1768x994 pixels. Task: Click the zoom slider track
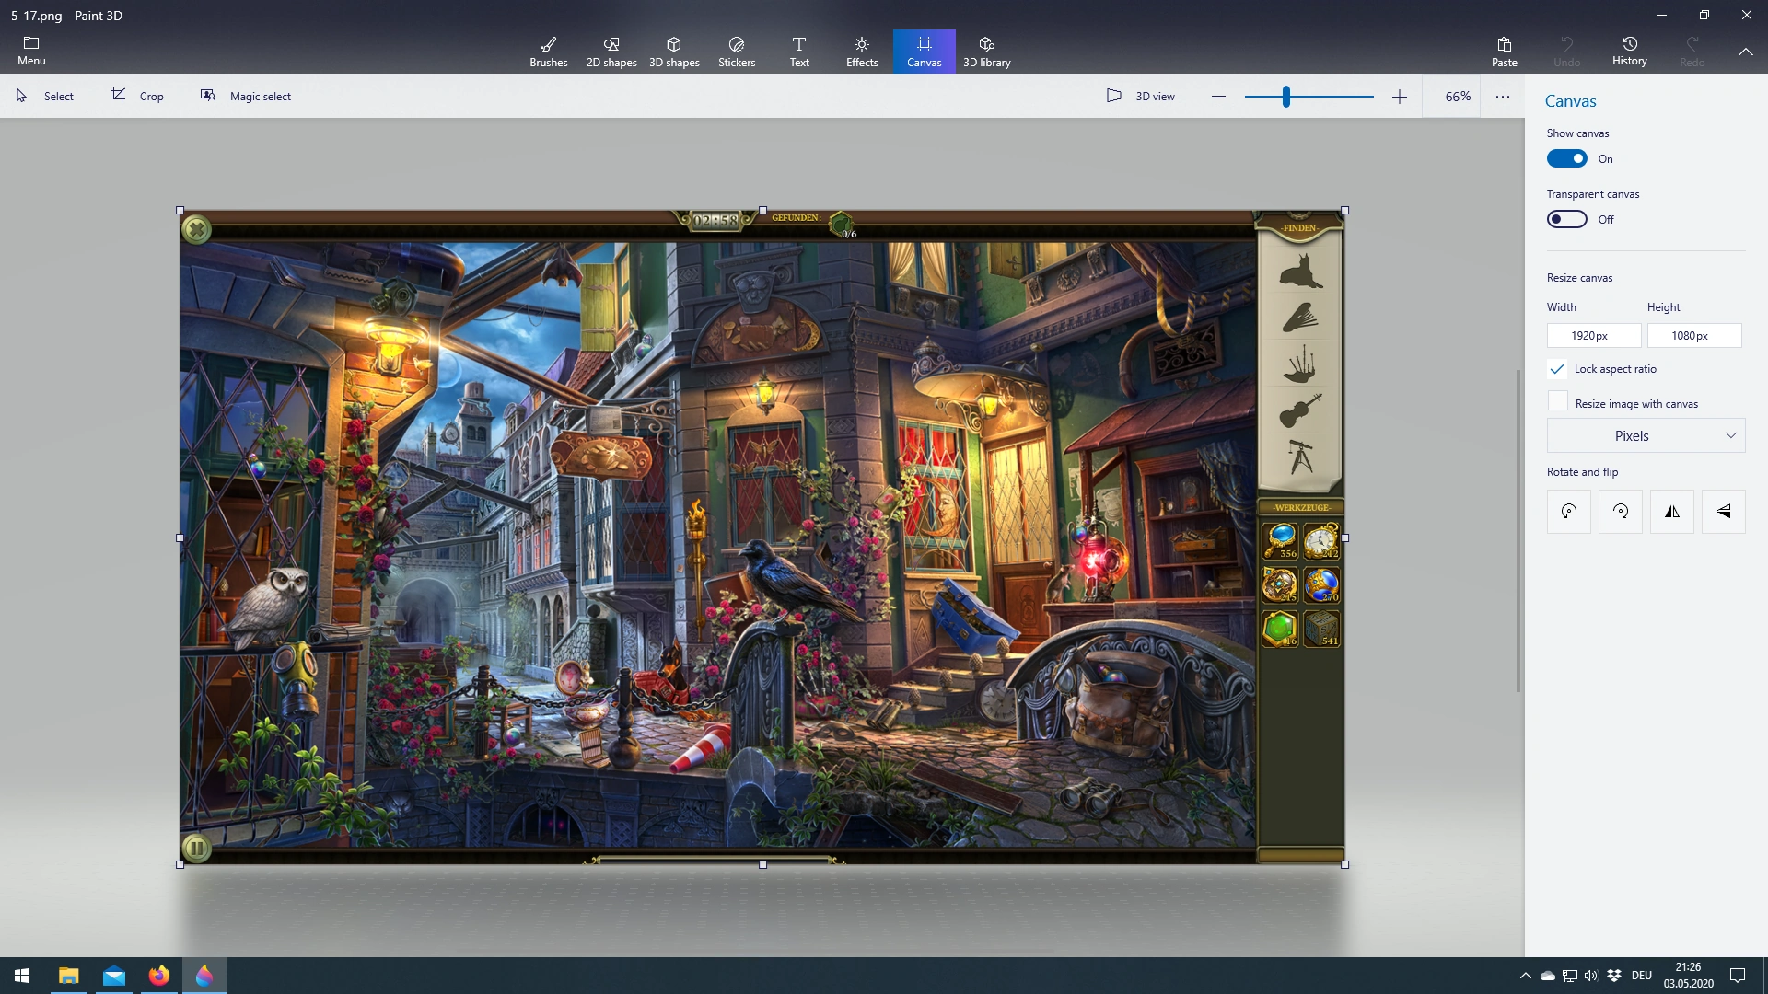click(1335, 97)
